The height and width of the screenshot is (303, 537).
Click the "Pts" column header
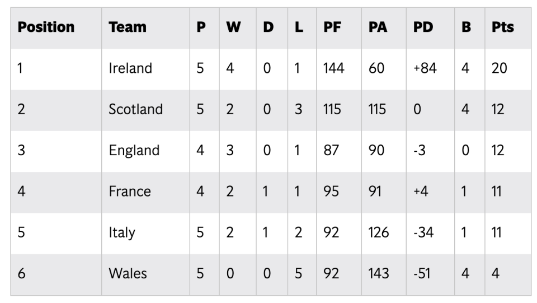[502, 27]
